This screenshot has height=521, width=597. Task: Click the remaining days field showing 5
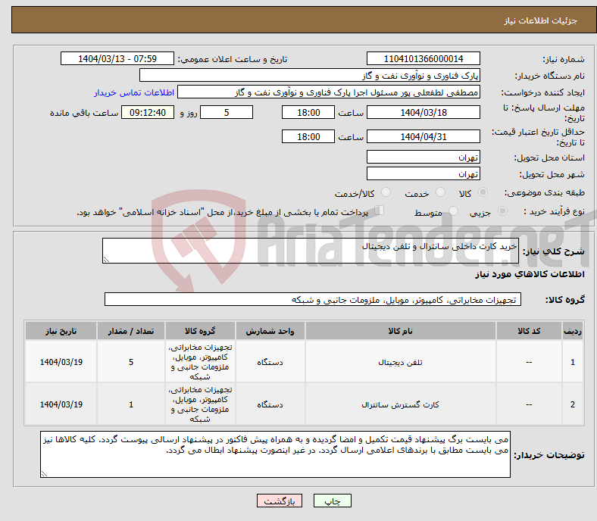227,112
